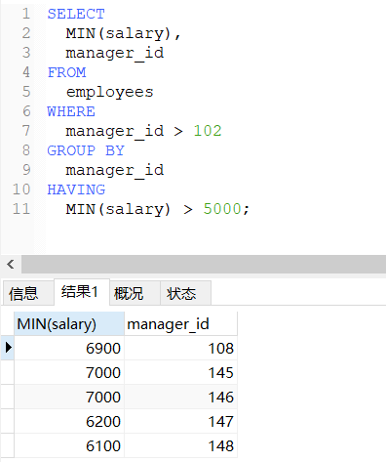The image size is (386, 462).
Task: Click the value 5000 in HAVING clause
Action: [222, 209]
